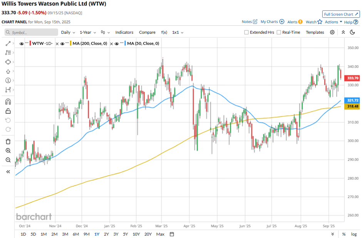
Task: Select the measure range tool
Action: coord(8,90)
